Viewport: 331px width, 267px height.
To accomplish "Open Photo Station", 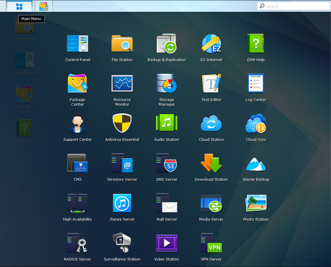I will click(256, 207).
